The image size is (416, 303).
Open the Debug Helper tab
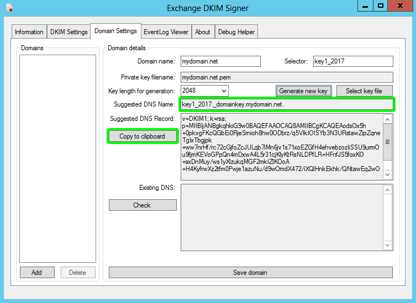[236, 32]
